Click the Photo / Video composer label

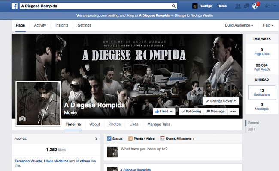[x=144, y=139]
